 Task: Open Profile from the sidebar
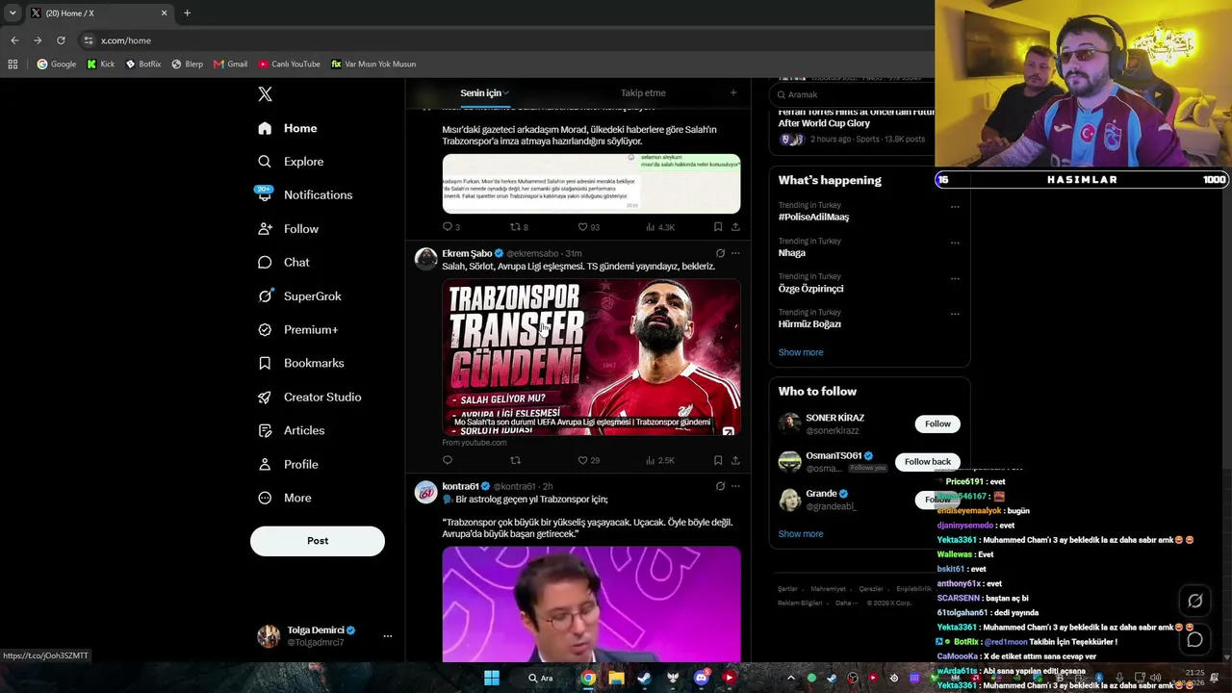[288, 464]
